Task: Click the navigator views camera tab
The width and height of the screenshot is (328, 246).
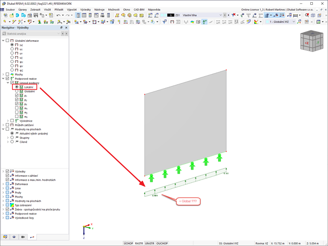Action: click(x=23, y=237)
